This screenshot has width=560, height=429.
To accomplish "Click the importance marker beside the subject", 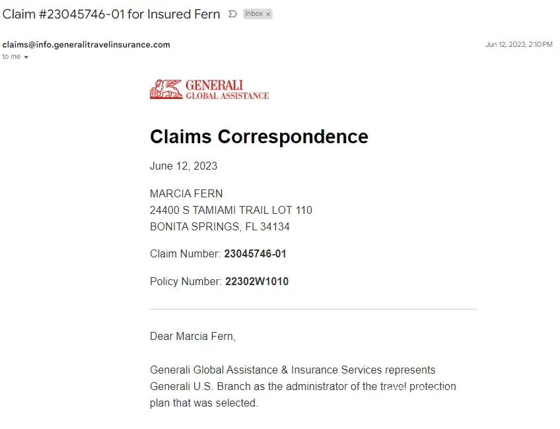I will (x=232, y=14).
